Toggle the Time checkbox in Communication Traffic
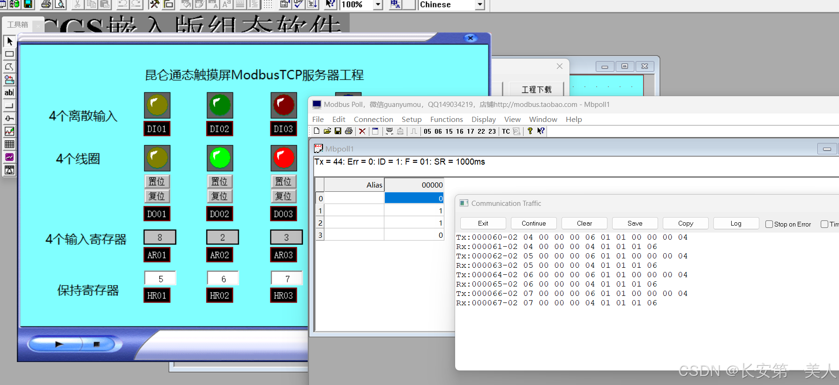This screenshot has width=839, height=385. point(824,224)
